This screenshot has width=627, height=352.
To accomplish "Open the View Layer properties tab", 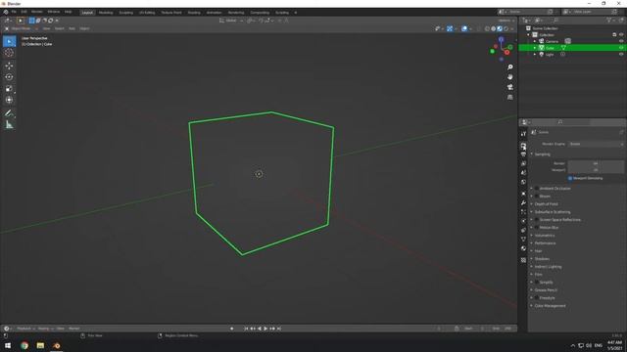I will [523, 163].
